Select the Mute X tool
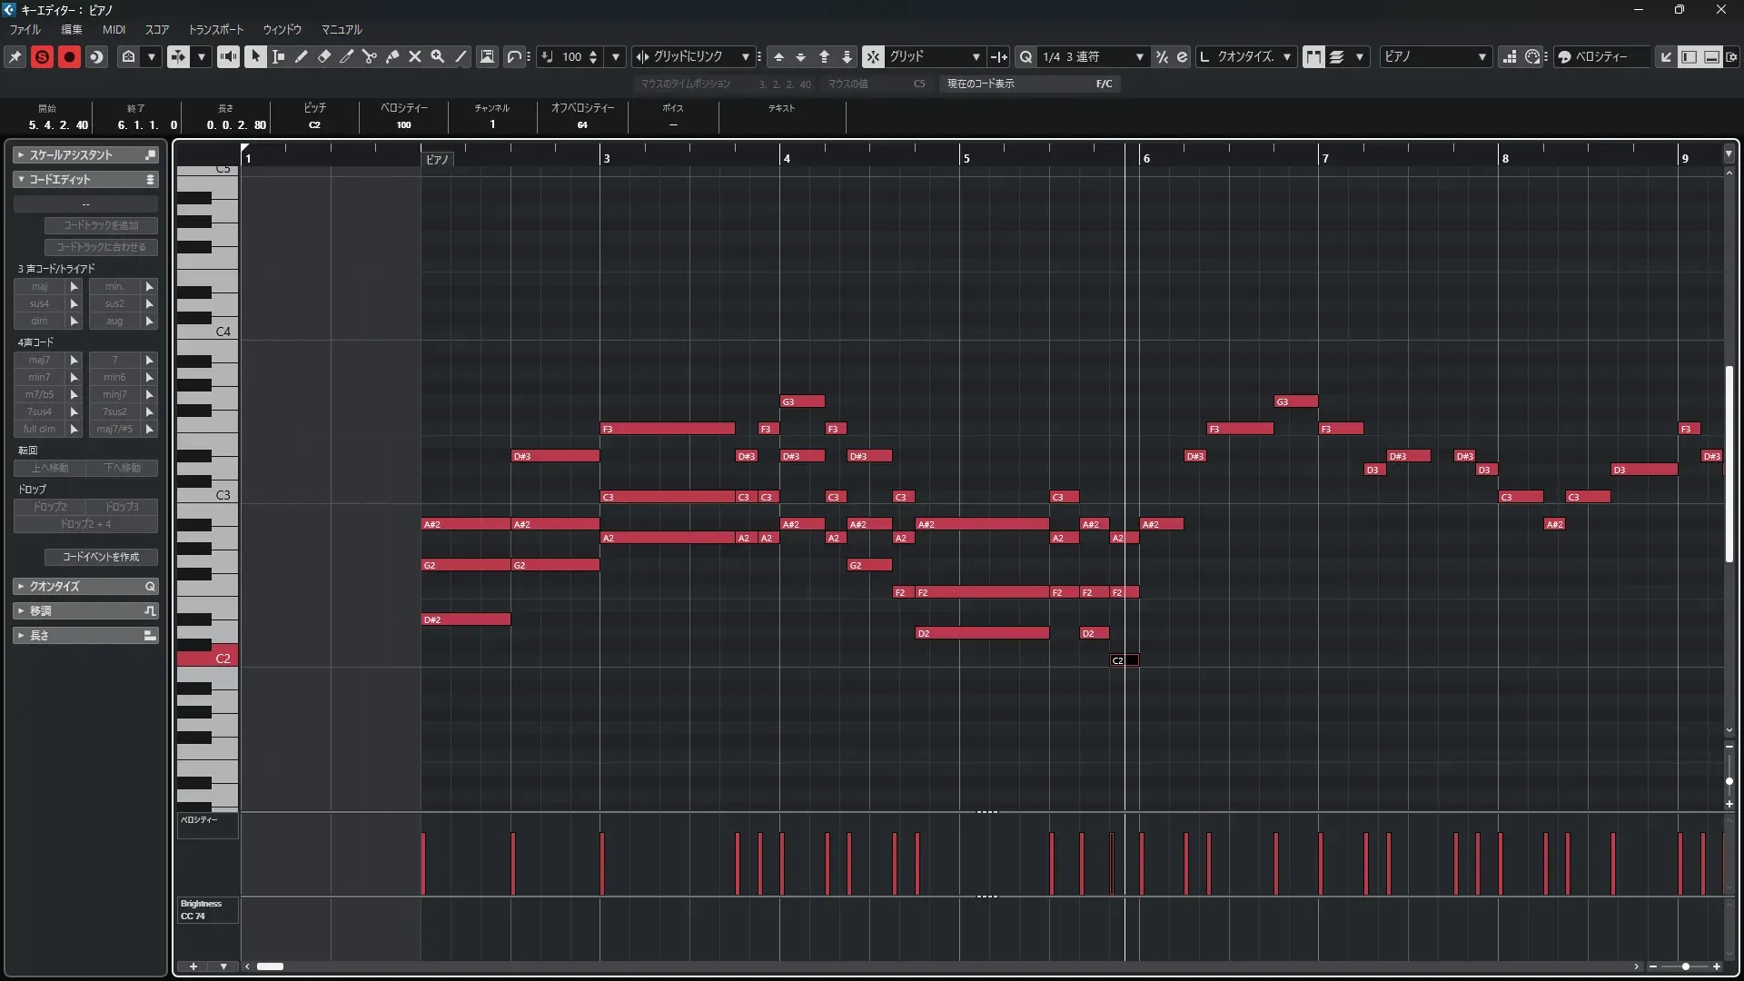 click(x=414, y=56)
